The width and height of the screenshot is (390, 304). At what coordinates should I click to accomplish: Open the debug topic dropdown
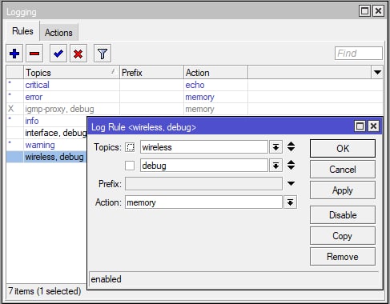click(x=275, y=166)
